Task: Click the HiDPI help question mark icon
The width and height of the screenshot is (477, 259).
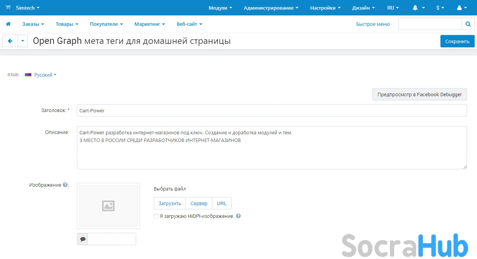Action: click(x=239, y=216)
